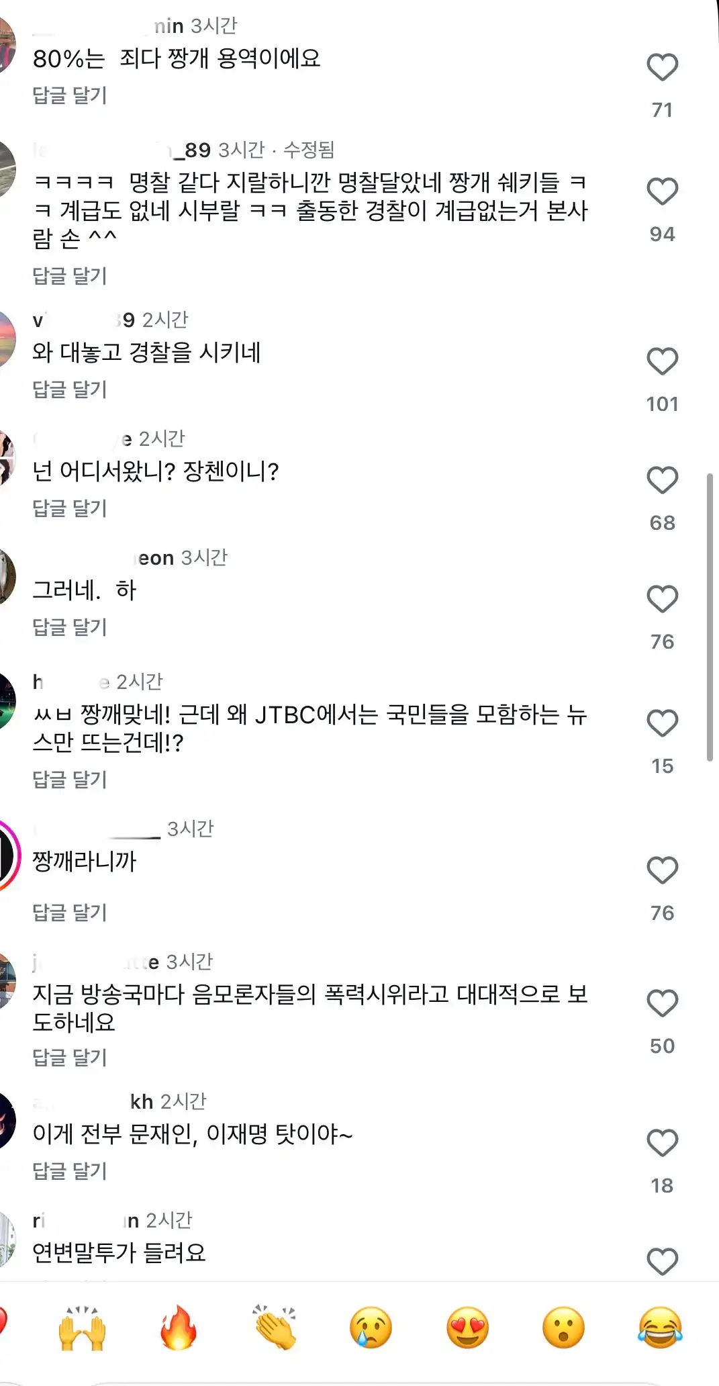Like the comment with 94 likes
The image size is (719, 1386).
662,191
